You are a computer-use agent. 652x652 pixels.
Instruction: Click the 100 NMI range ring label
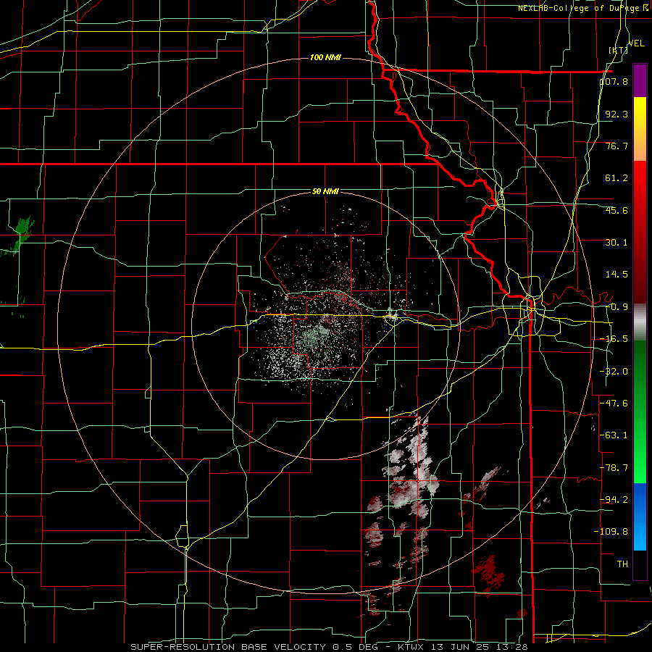tap(325, 57)
